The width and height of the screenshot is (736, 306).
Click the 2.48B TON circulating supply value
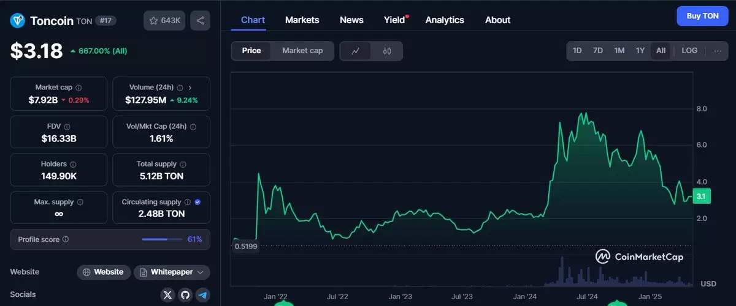pos(161,214)
